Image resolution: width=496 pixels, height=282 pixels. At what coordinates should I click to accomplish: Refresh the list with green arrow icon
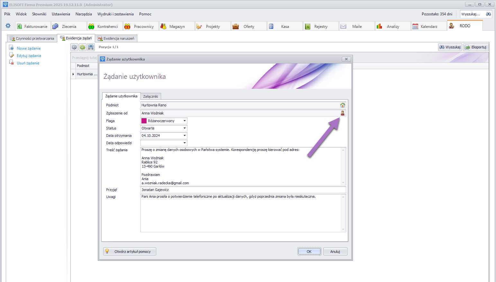click(x=83, y=47)
